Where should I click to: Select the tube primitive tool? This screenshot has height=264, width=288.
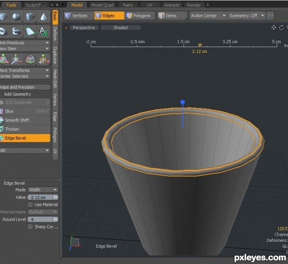[x=16, y=31]
